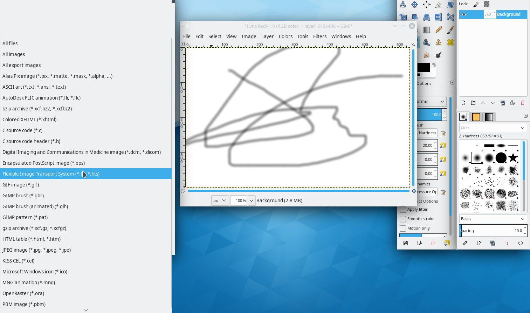Select the Heal tool

[x=450, y=42]
